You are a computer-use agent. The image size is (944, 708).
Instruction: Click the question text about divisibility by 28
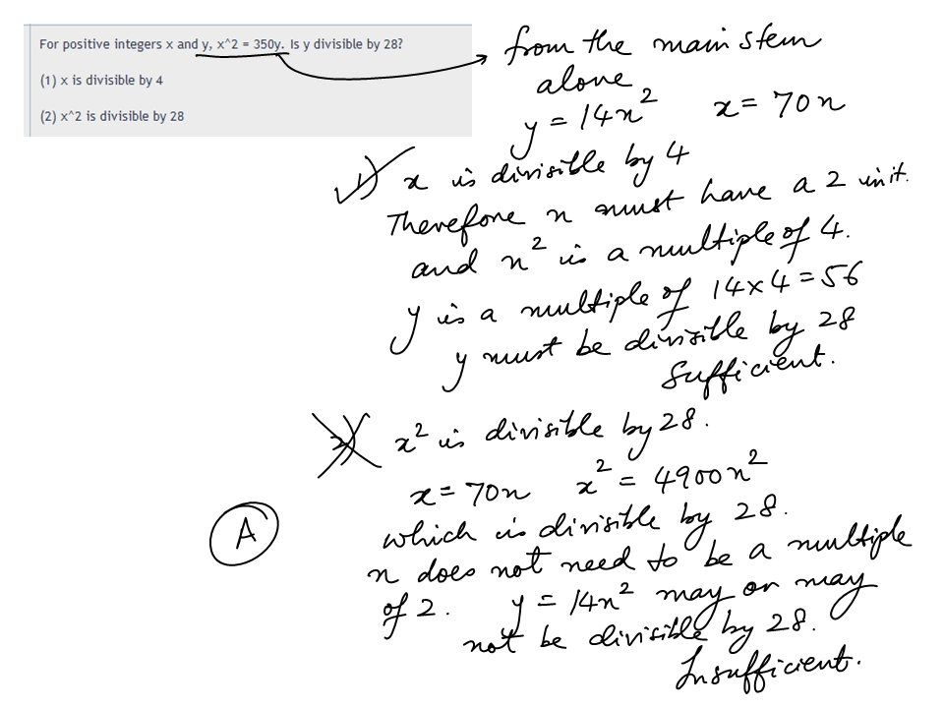pos(221,44)
